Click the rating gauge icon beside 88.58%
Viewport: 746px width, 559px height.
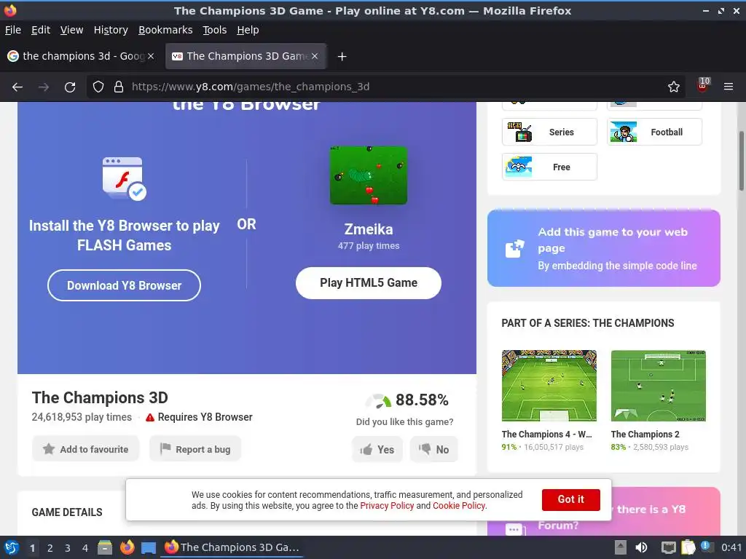click(x=378, y=401)
